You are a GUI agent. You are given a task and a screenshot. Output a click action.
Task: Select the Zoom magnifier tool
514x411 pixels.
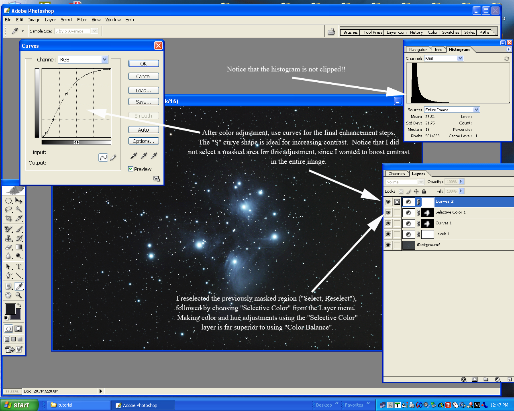(x=19, y=295)
